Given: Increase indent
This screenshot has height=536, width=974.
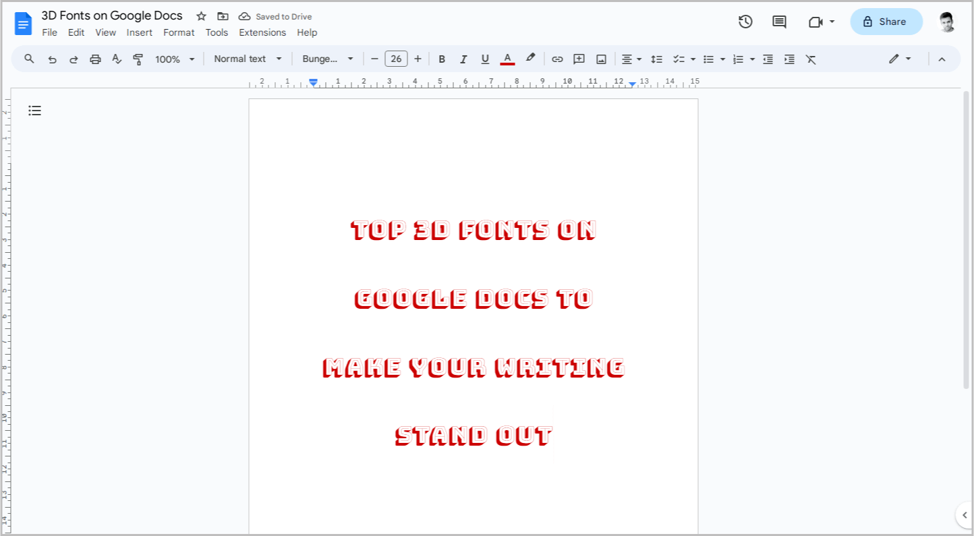Looking at the screenshot, I should coord(789,59).
